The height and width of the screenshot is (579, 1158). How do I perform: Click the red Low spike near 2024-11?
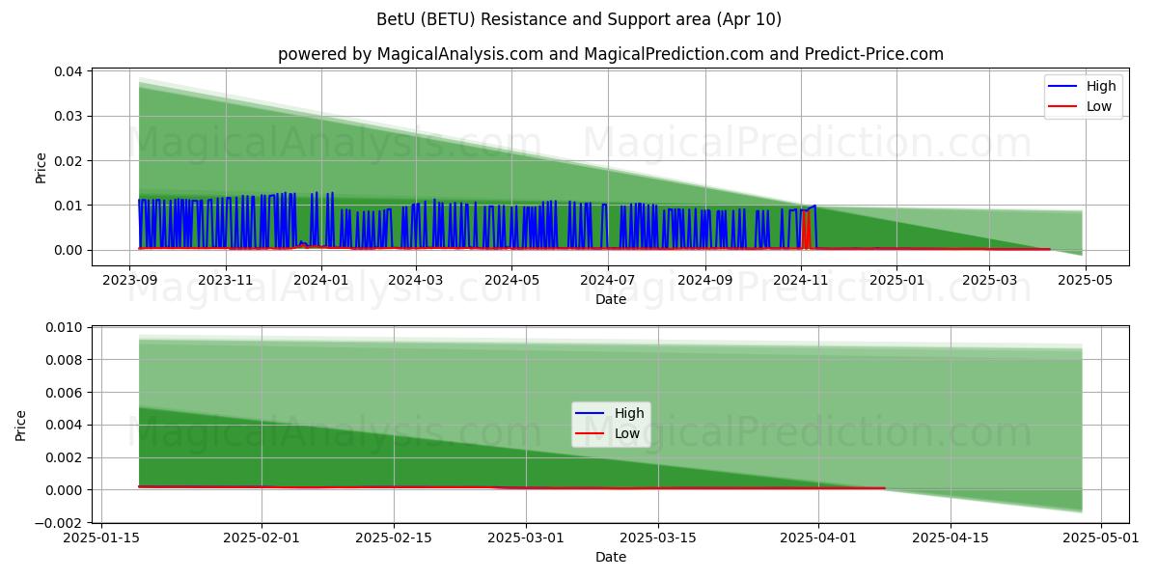[806, 230]
